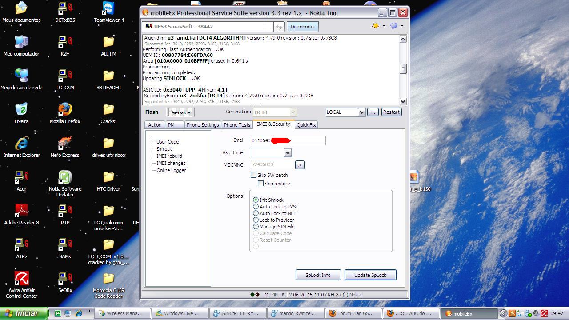Viewport: 569px width, 320px height.
Task: Click the ellipsis browse button
Action: pos(373,112)
